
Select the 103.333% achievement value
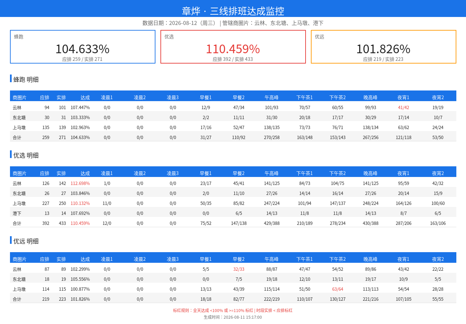point(80,117)
